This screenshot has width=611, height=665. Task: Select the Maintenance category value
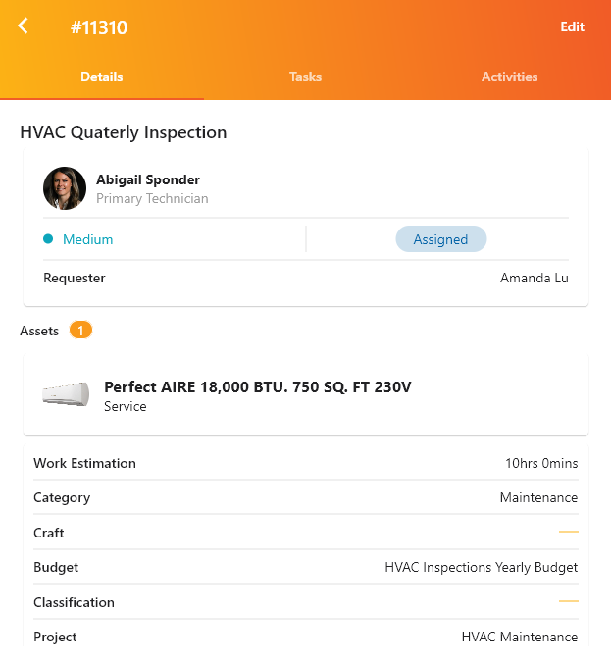538,497
